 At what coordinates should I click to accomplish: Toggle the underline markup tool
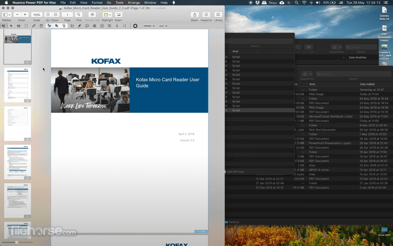(x=64, y=26)
